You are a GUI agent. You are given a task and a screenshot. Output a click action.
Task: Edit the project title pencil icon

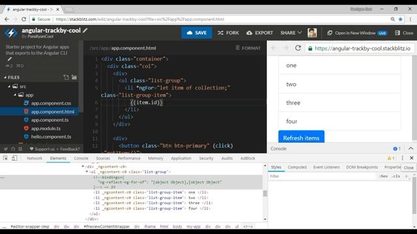click(x=85, y=31)
